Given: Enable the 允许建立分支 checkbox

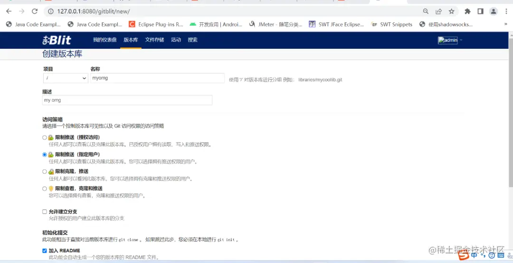Looking at the screenshot, I should tap(45, 212).
